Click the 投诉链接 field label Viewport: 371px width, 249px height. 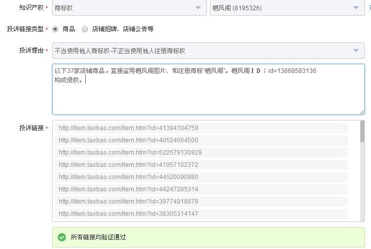(x=32, y=128)
